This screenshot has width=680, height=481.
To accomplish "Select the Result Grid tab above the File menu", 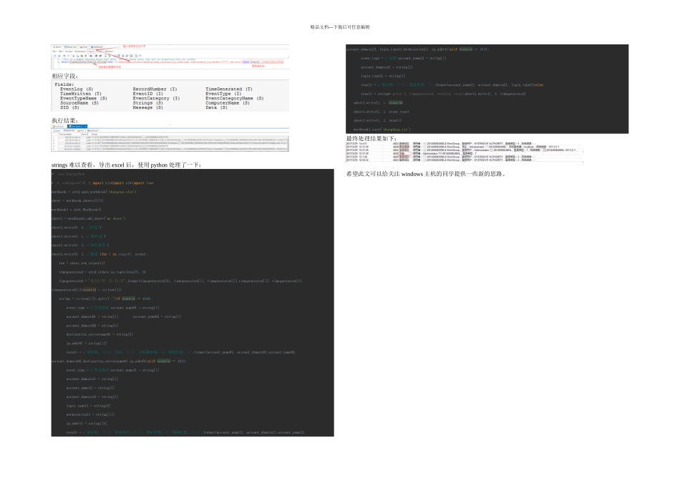I will [70, 47].
